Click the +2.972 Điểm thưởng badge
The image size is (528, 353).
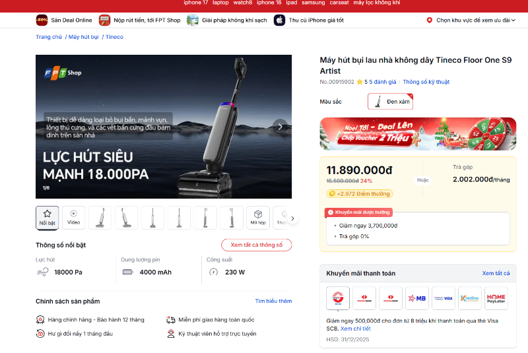pos(360,194)
